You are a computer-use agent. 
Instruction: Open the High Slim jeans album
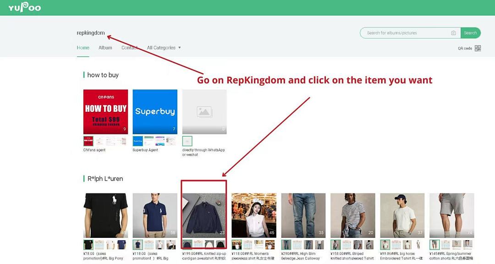(x=303, y=215)
